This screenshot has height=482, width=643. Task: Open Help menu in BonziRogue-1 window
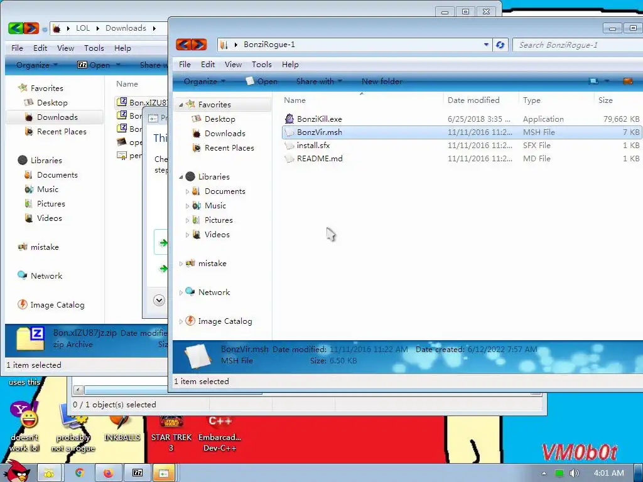point(290,65)
